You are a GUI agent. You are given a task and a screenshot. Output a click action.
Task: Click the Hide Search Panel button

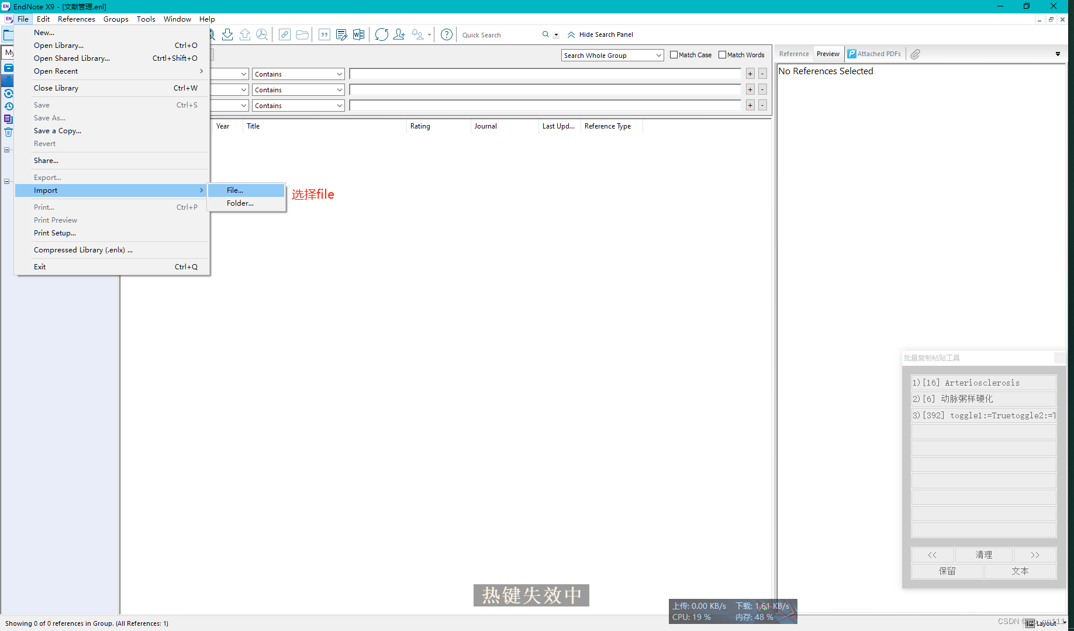click(x=600, y=34)
